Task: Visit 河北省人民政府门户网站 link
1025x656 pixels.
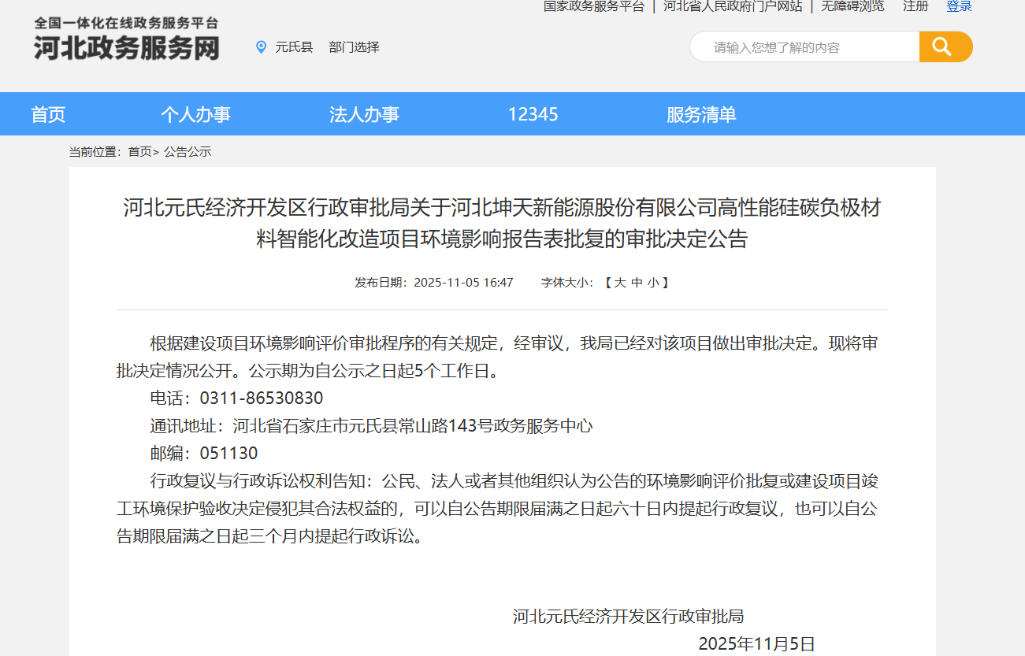Action: pos(733,6)
